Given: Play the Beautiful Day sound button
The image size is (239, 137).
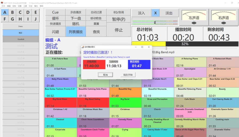Looking at the screenshot, I should (125, 92).
